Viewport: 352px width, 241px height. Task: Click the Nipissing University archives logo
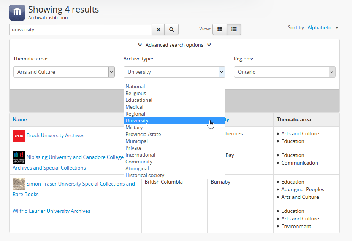(x=19, y=157)
